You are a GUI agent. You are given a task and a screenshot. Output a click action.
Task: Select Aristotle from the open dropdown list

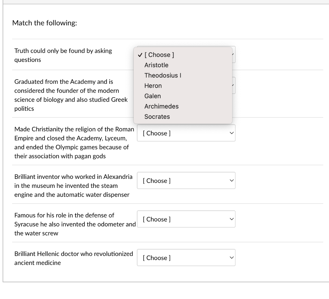(156, 65)
